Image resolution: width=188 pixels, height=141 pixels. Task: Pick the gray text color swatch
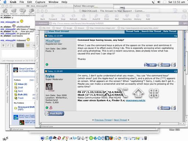(x=20, y=46)
